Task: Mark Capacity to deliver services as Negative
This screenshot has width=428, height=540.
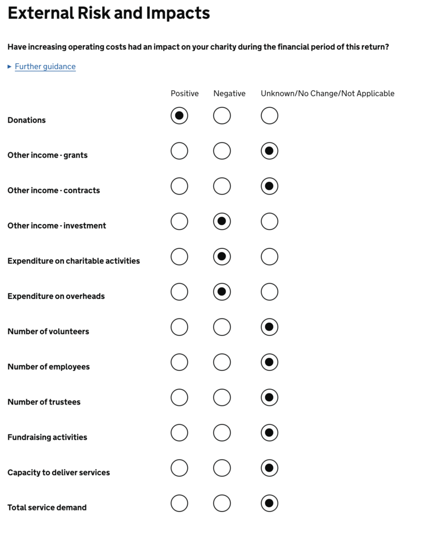Action: click(x=222, y=468)
